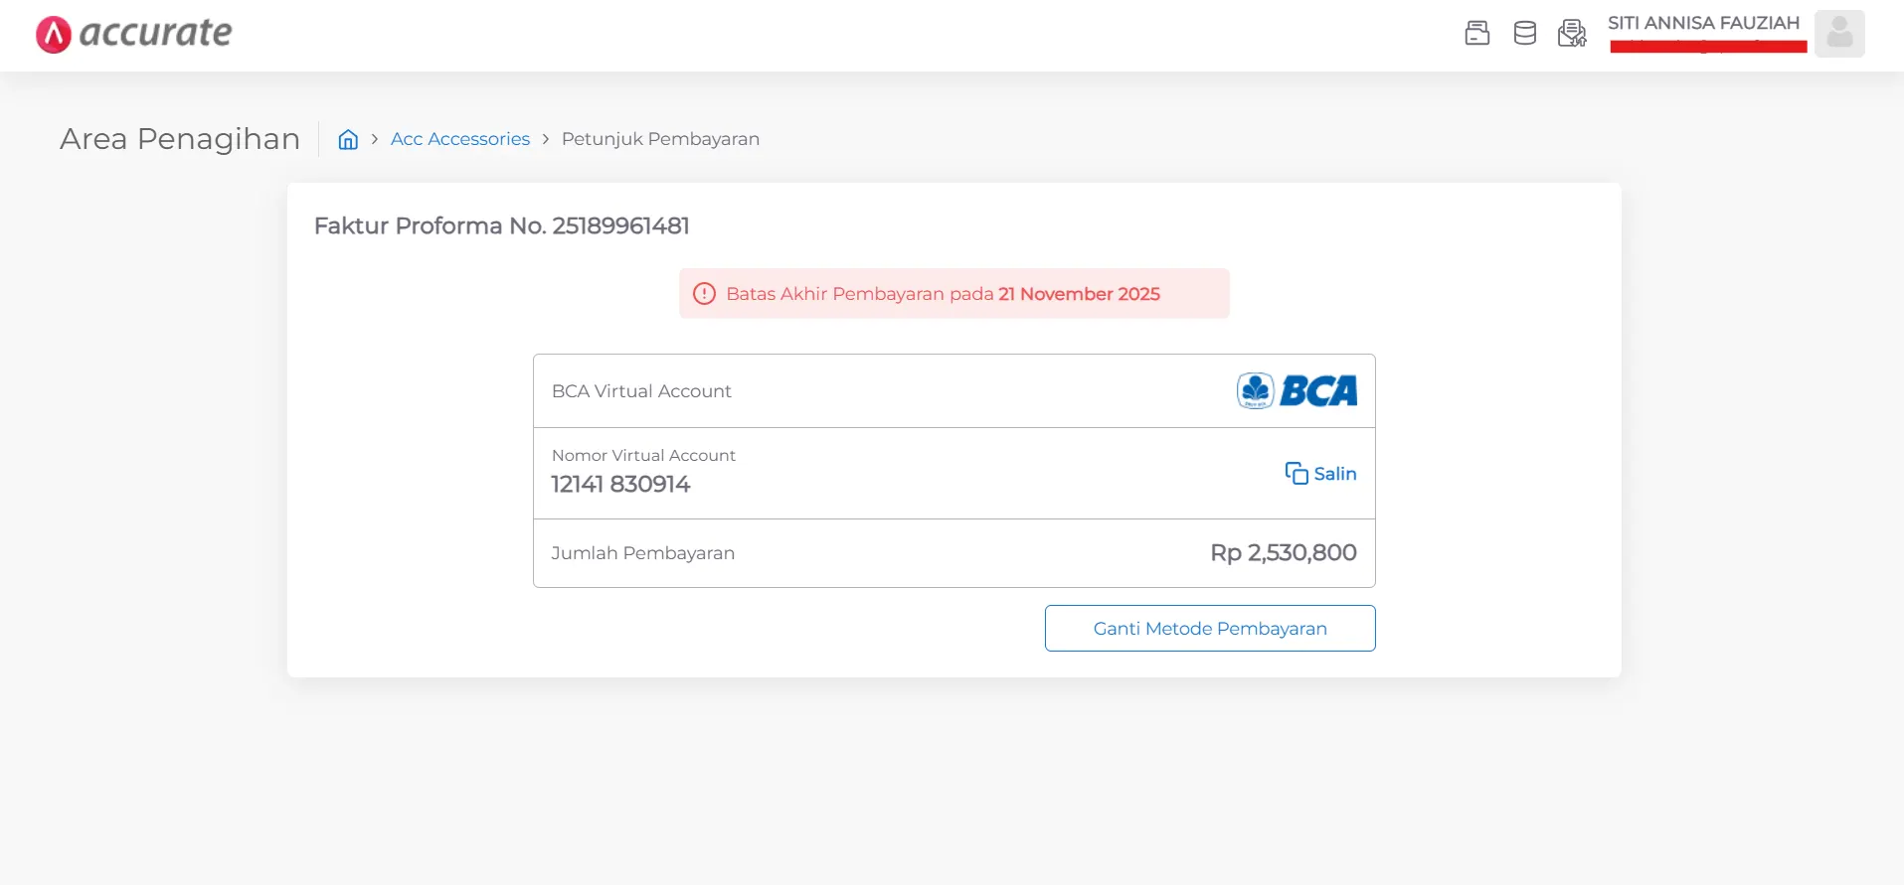Click the envelope document icon in header
The image size is (1904, 885).
(x=1572, y=34)
